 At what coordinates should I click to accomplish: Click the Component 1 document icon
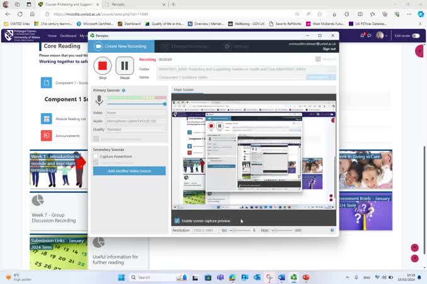click(46, 83)
